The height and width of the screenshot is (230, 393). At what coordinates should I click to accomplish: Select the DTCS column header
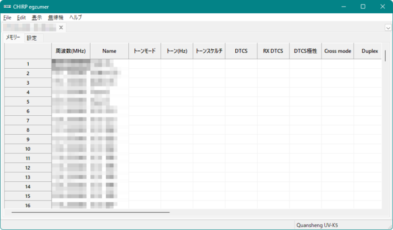pos(241,51)
